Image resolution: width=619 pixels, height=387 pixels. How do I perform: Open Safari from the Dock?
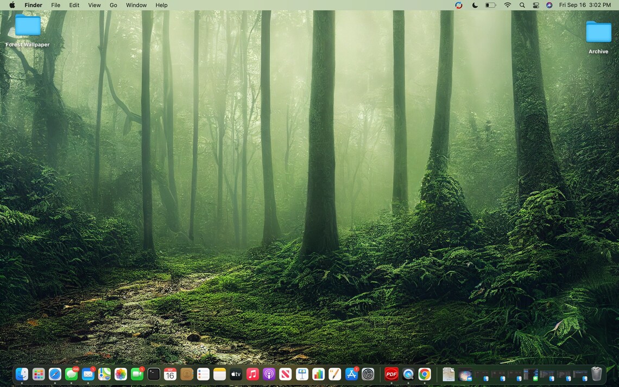pyautogui.click(x=54, y=373)
